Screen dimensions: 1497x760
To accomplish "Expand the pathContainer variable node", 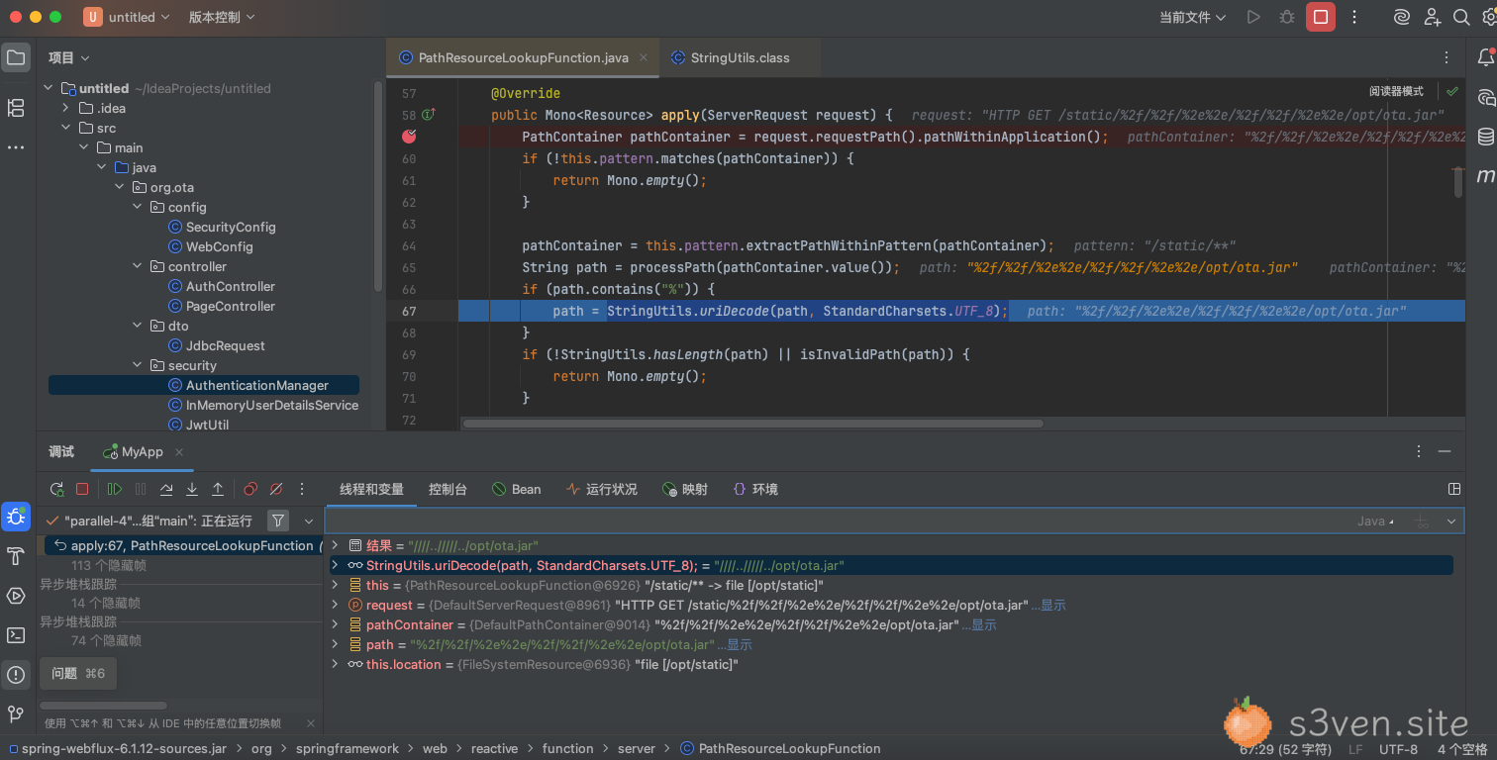I will pyautogui.click(x=336, y=624).
